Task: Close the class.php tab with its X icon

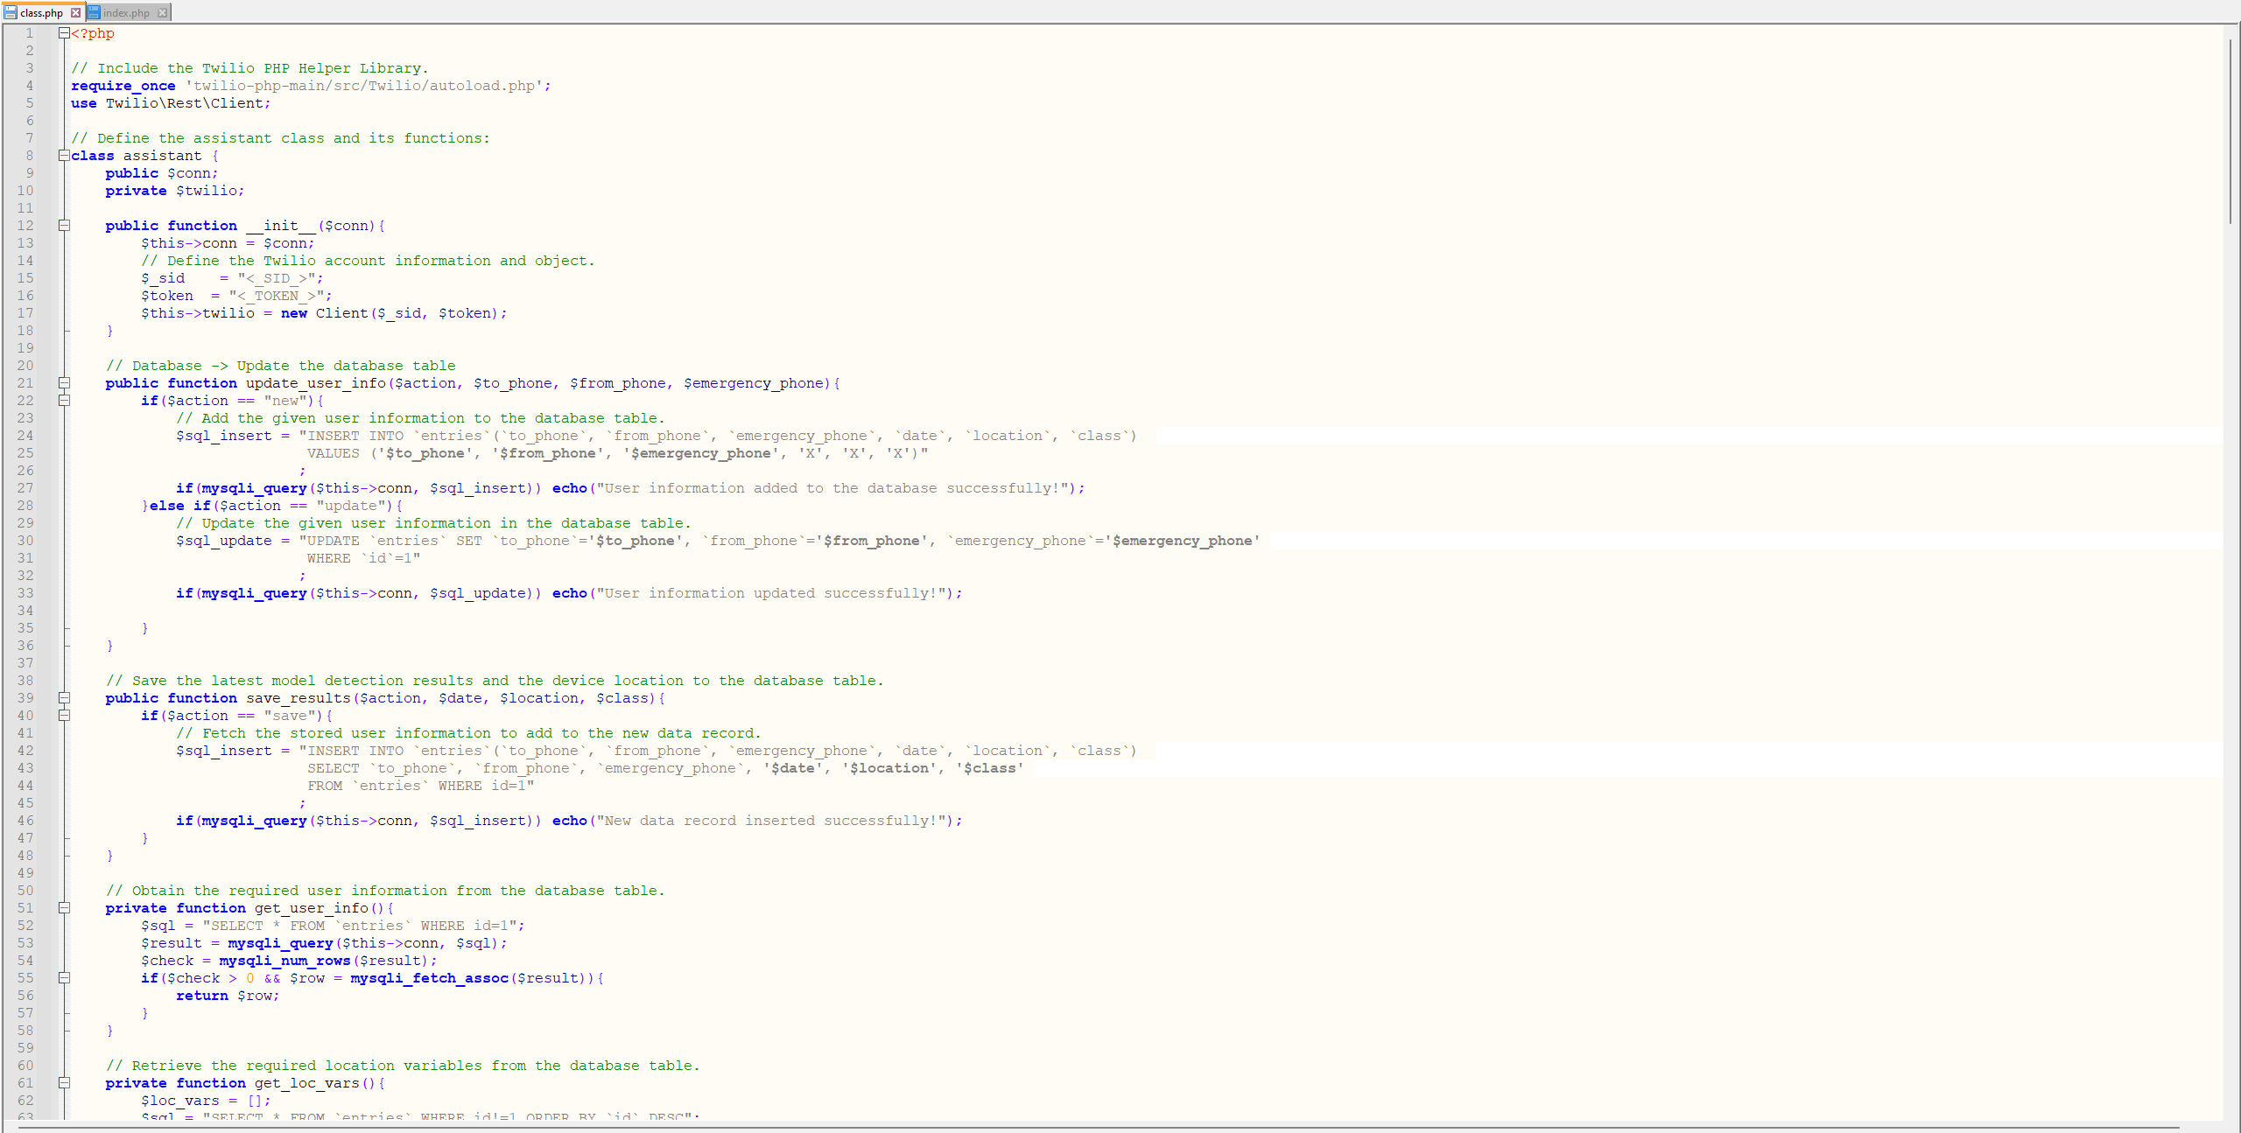Action: click(77, 12)
